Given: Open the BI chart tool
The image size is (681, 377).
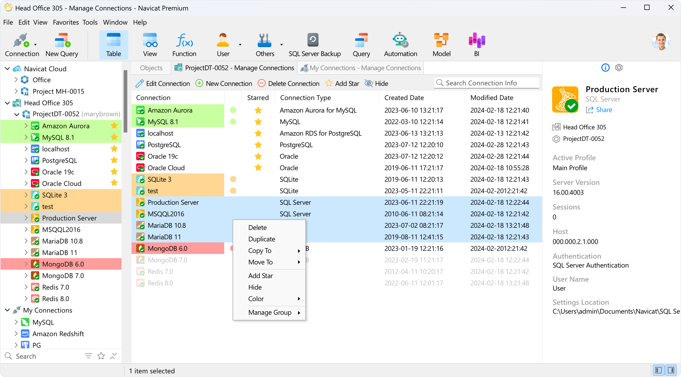Looking at the screenshot, I should [476, 41].
